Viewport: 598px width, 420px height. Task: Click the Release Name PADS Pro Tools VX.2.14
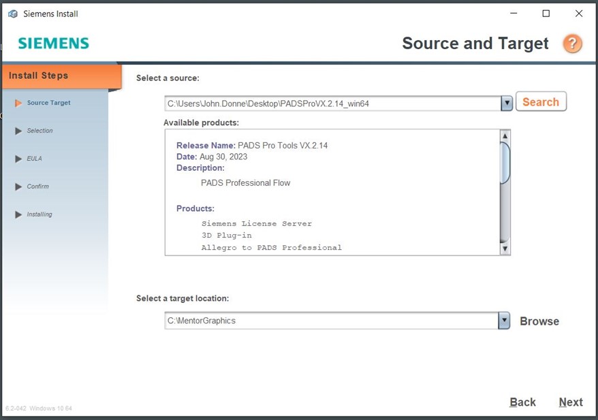click(x=252, y=145)
